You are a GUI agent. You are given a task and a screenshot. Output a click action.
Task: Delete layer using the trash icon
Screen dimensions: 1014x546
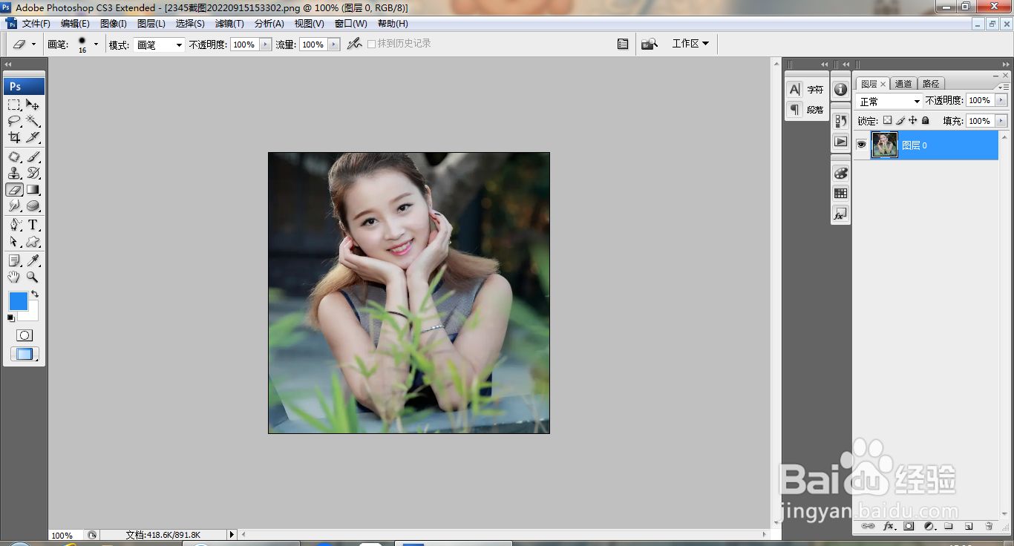pos(989,526)
